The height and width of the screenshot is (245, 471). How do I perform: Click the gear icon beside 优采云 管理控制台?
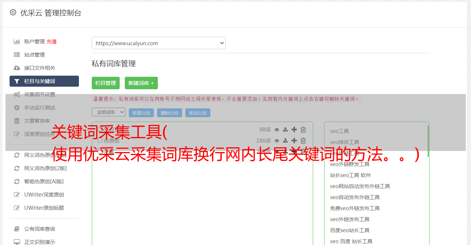pos(13,12)
